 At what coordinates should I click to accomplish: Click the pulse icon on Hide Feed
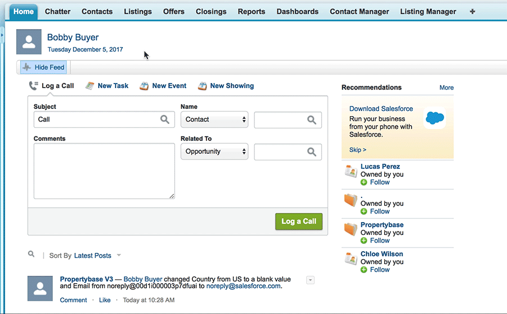click(x=27, y=67)
